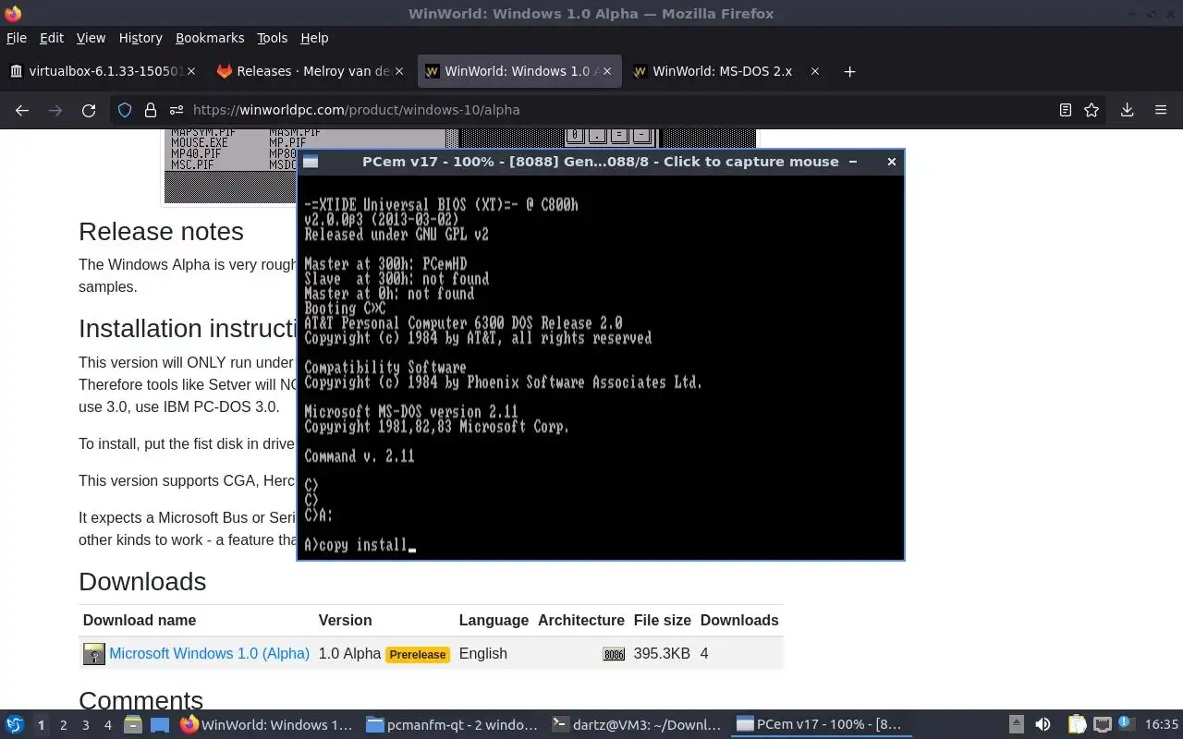The height and width of the screenshot is (739, 1183).
Task: Open Firefox hamburger application menu
Action: click(1161, 110)
